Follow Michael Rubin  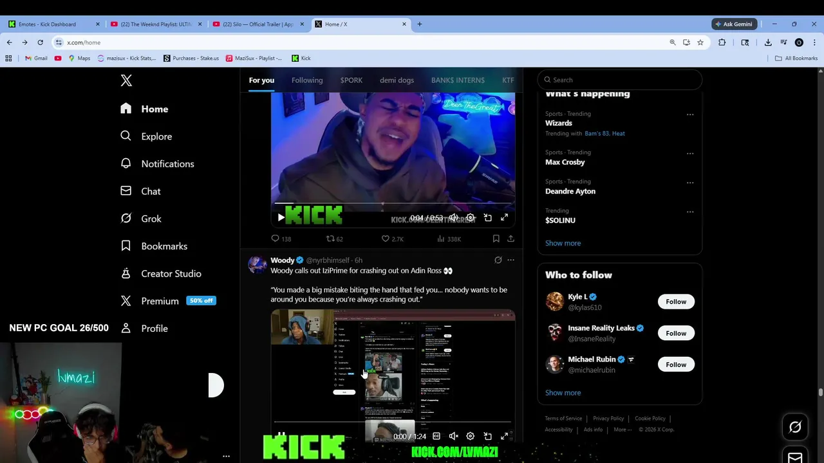coord(676,365)
